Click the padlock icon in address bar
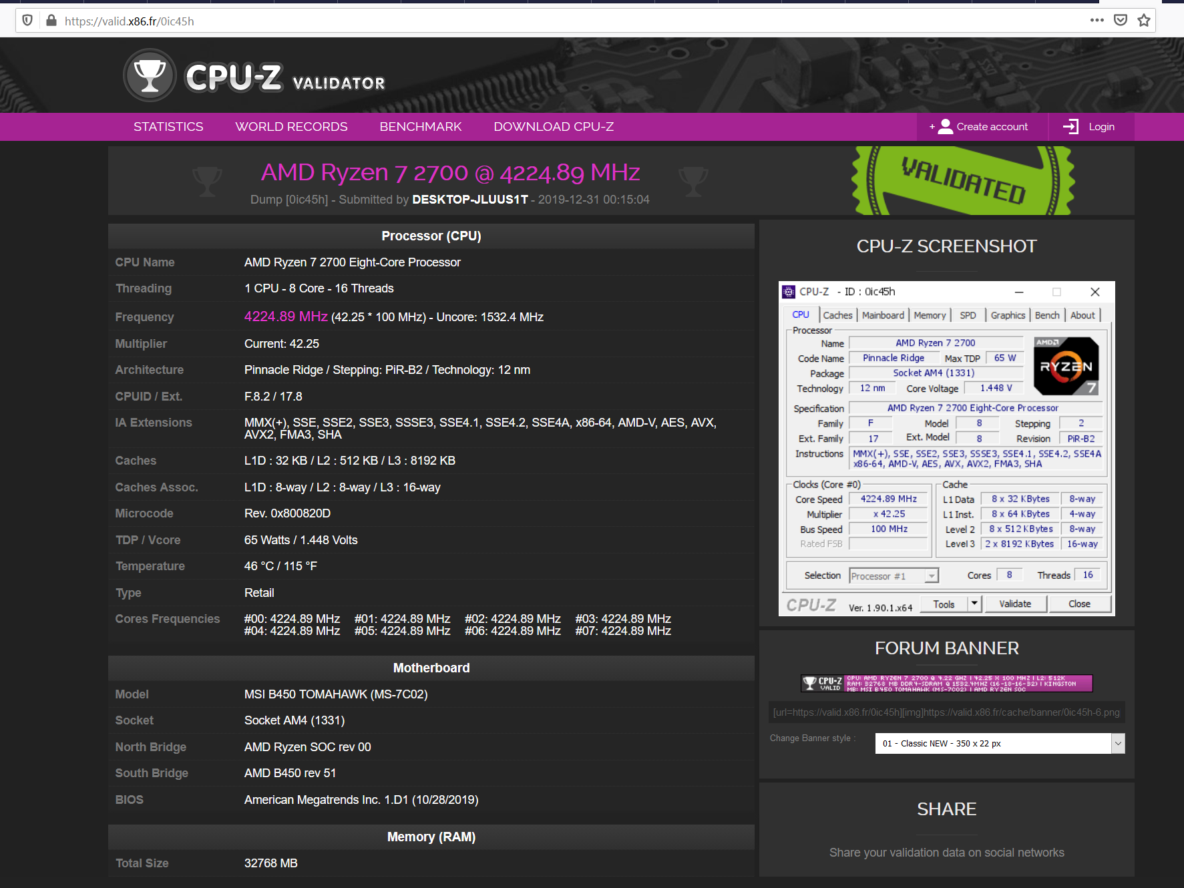 51,21
